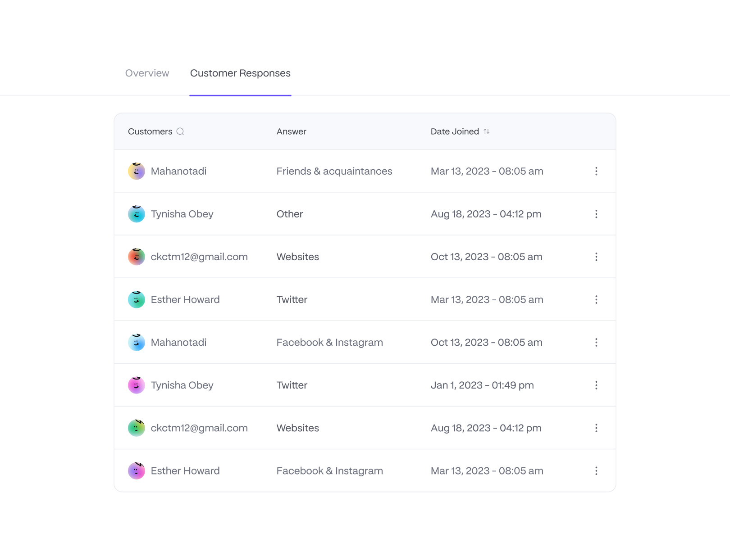Click the email ckctm12@gmail.com in the table
730x547 pixels.
199,257
